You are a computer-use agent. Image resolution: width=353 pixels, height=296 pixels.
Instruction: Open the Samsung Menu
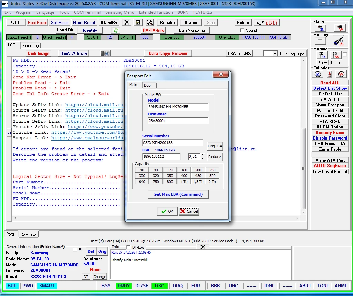[120, 12]
